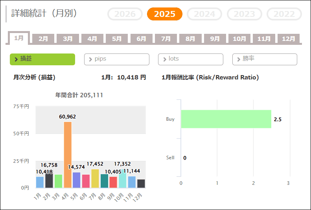Choose the 2023 year button
The width and height of the screenshot is (311, 210).
coord(244,14)
